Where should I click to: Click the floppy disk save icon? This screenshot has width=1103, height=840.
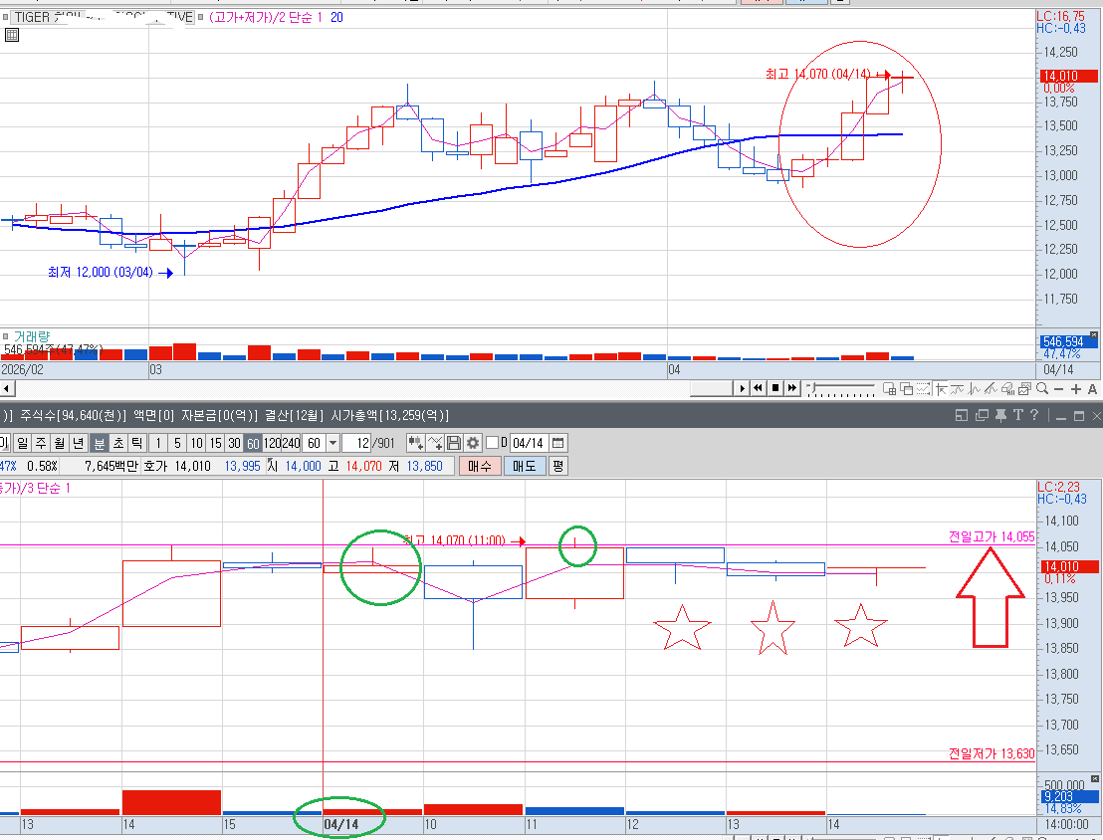click(454, 443)
